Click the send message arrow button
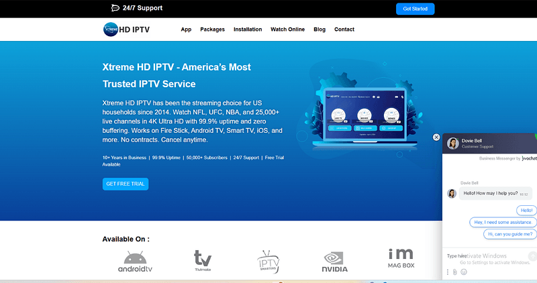The width and height of the screenshot is (537, 283). (x=532, y=256)
